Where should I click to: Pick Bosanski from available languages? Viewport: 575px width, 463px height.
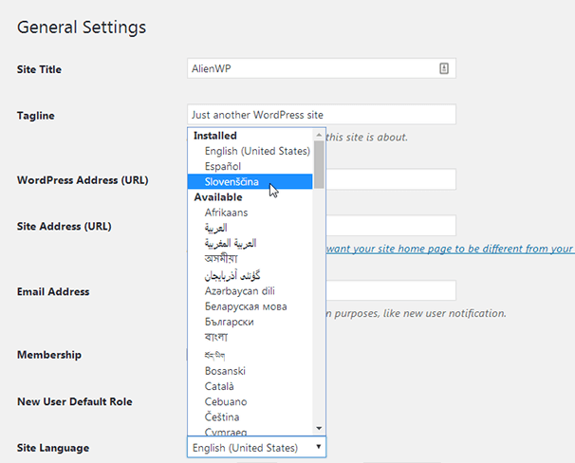pos(226,371)
